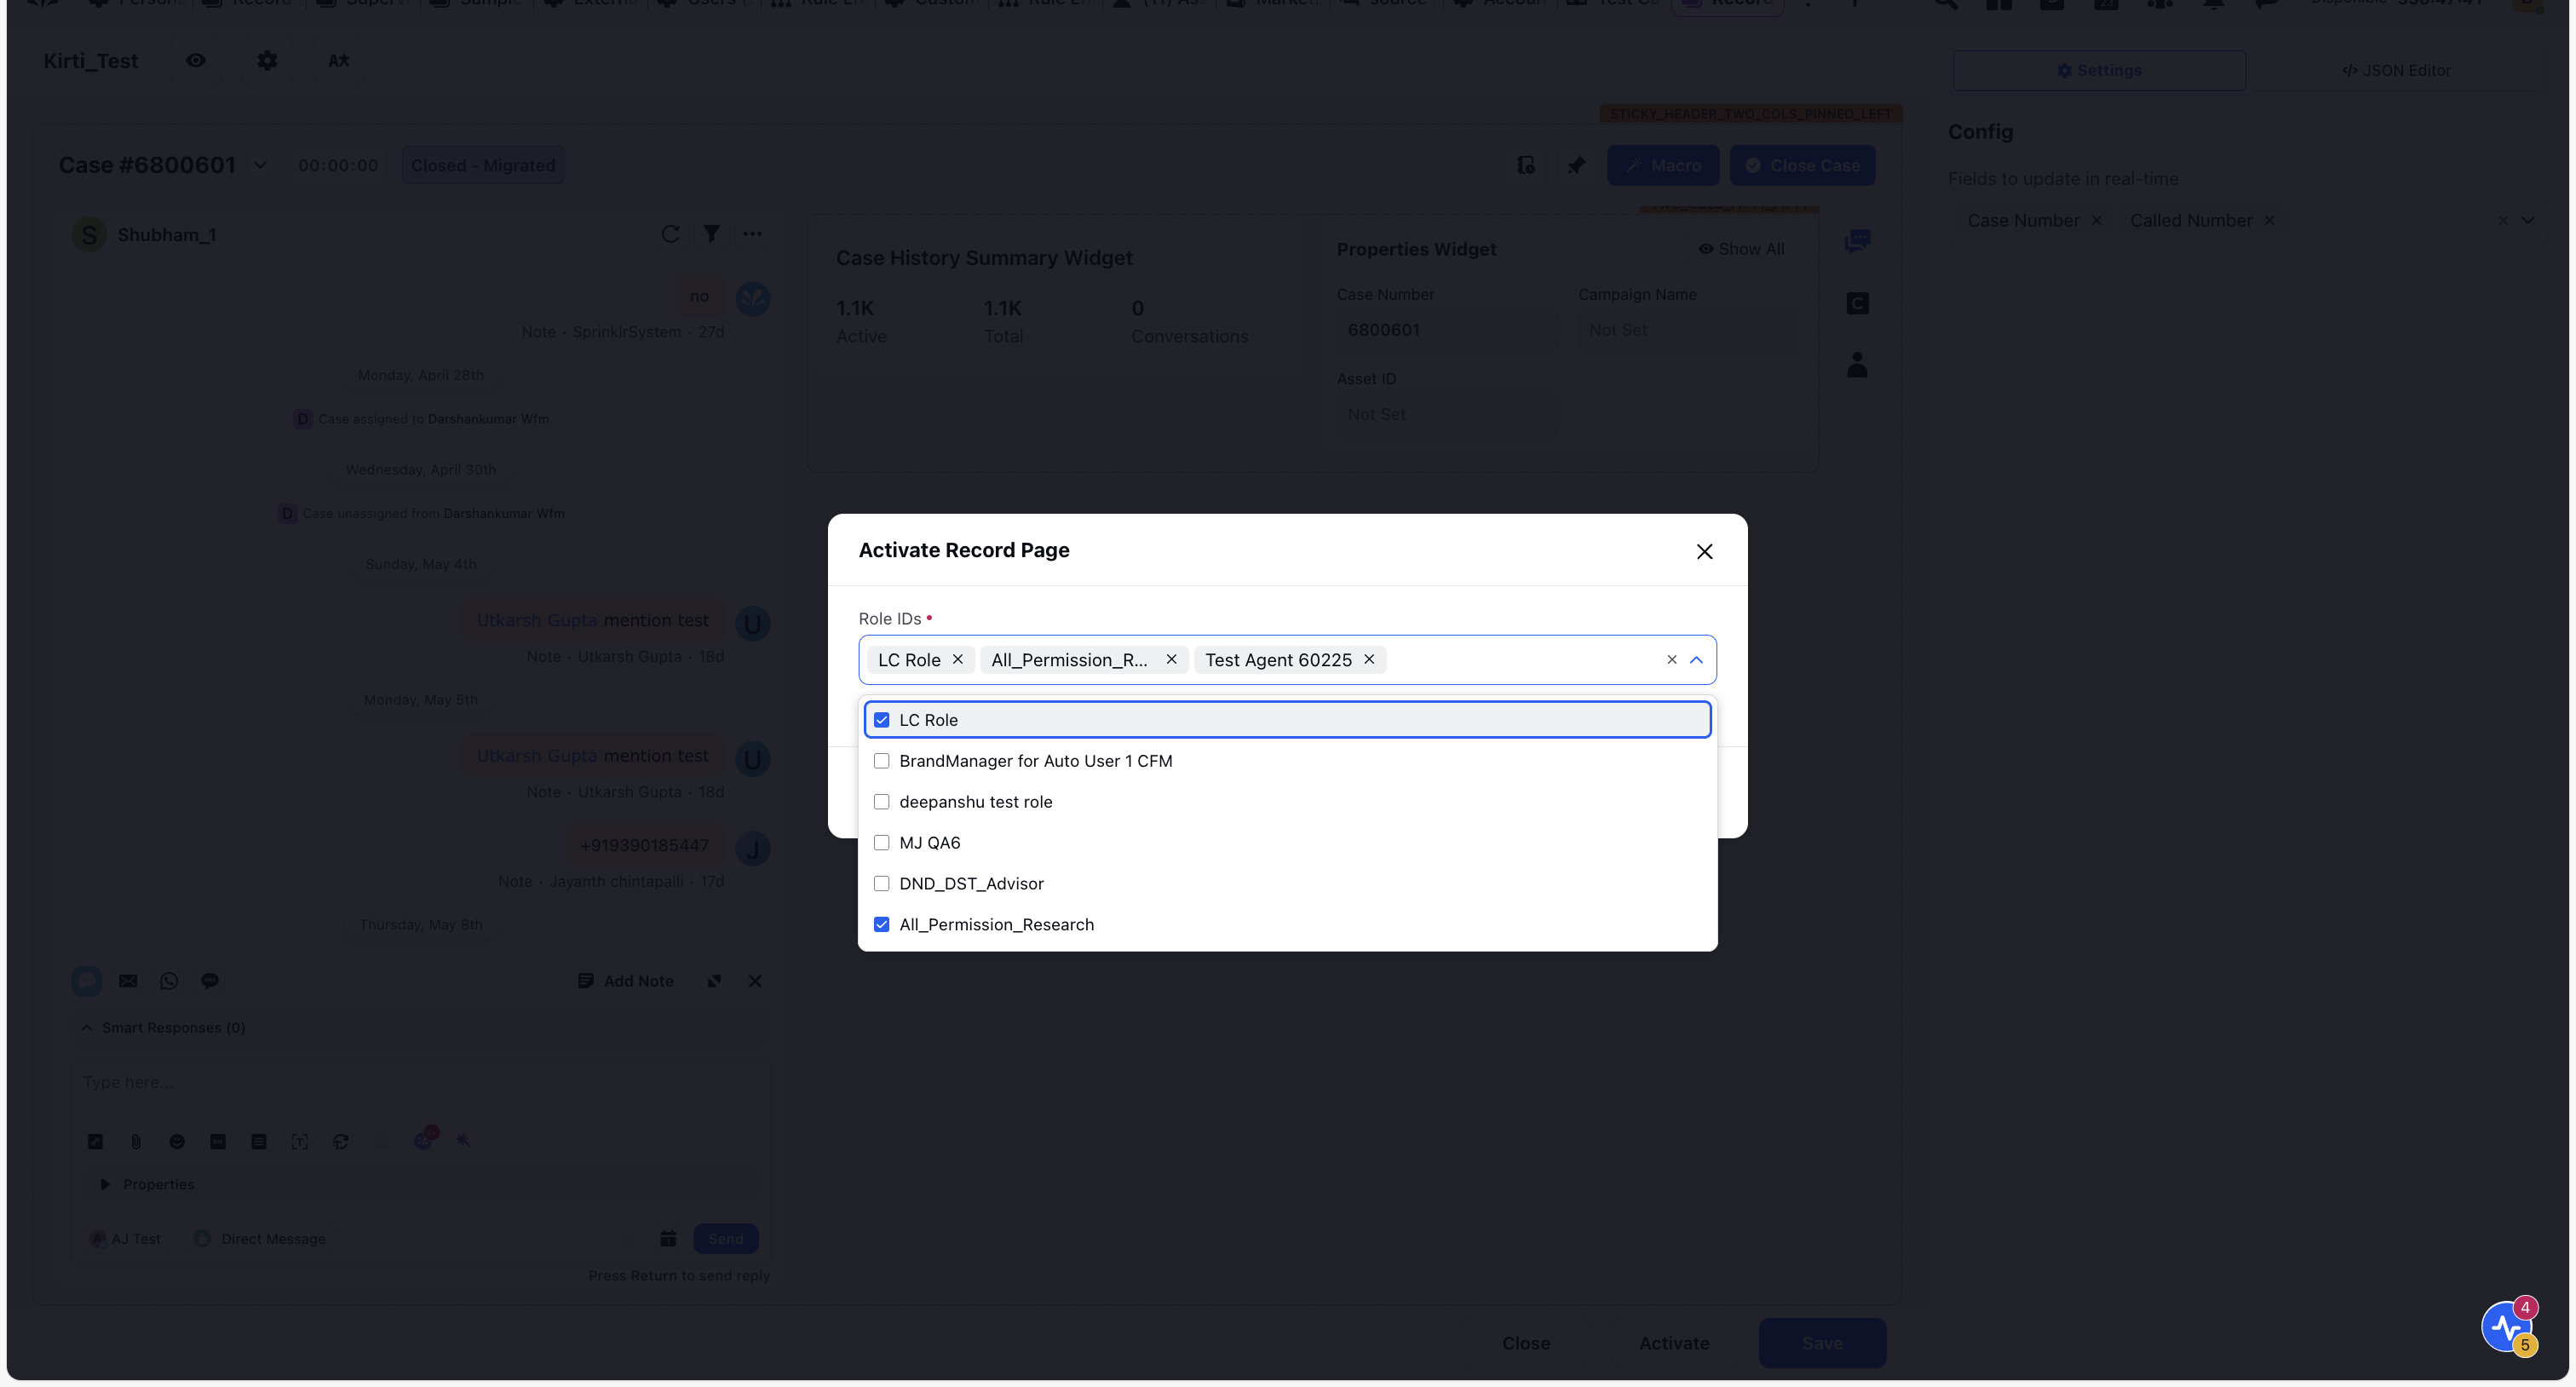Screen dimensions: 2576x1387
Task: Toggle the preview eye icon beside Kirti_Test
Action: coord(196,60)
